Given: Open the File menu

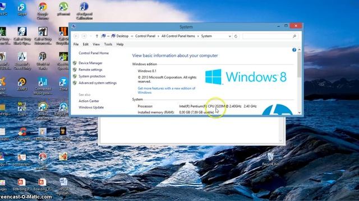Looking at the screenshot, I should (76, 44).
